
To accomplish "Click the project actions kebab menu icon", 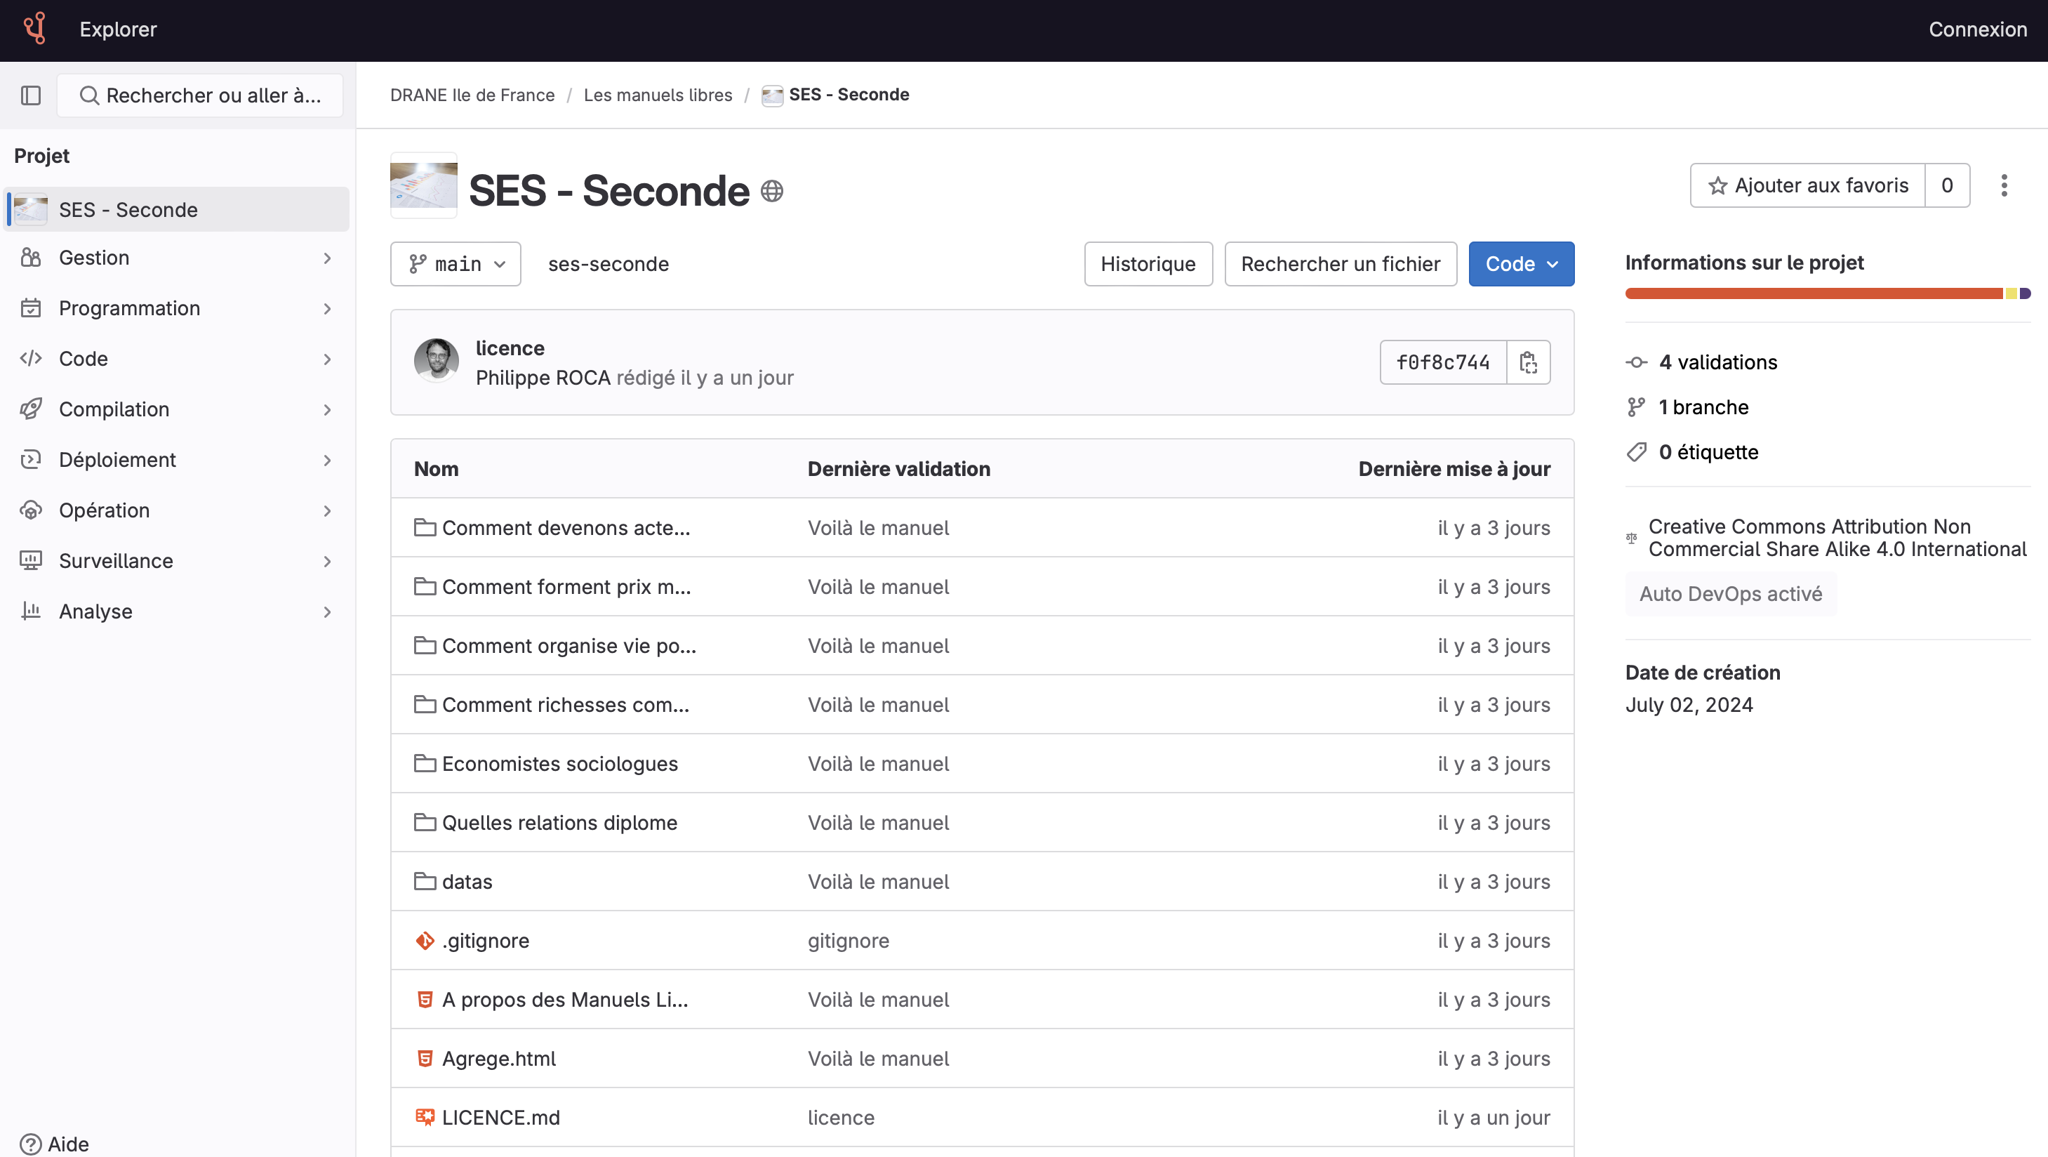I will pyautogui.click(x=2004, y=185).
